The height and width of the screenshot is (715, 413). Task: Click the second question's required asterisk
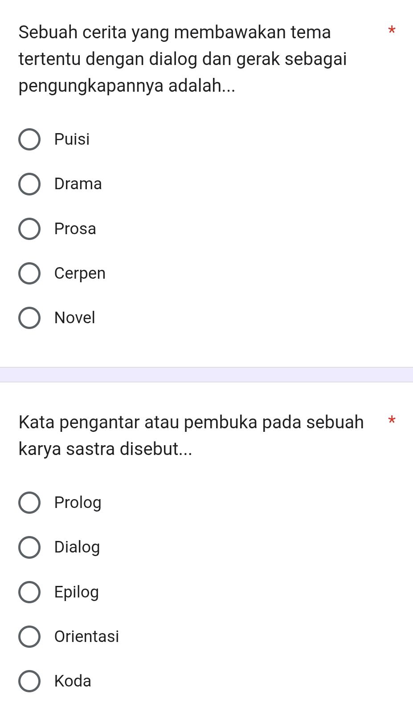pos(391,421)
